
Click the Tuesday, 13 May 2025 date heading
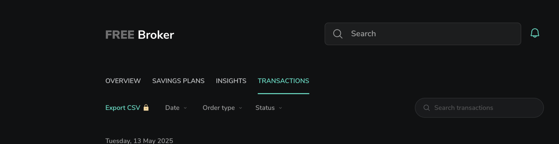pos(139,141)
